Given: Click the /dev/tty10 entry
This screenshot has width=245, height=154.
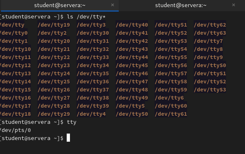Looking at the screenshot, I should pyautogui.click(x=15, y=49).
